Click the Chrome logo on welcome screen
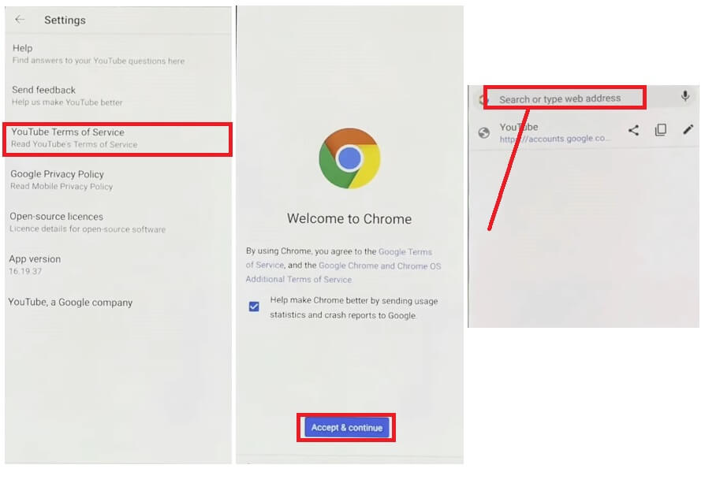The width and height of the screenshot is (705, 487). pyautogui.click(x=349, y=158)
